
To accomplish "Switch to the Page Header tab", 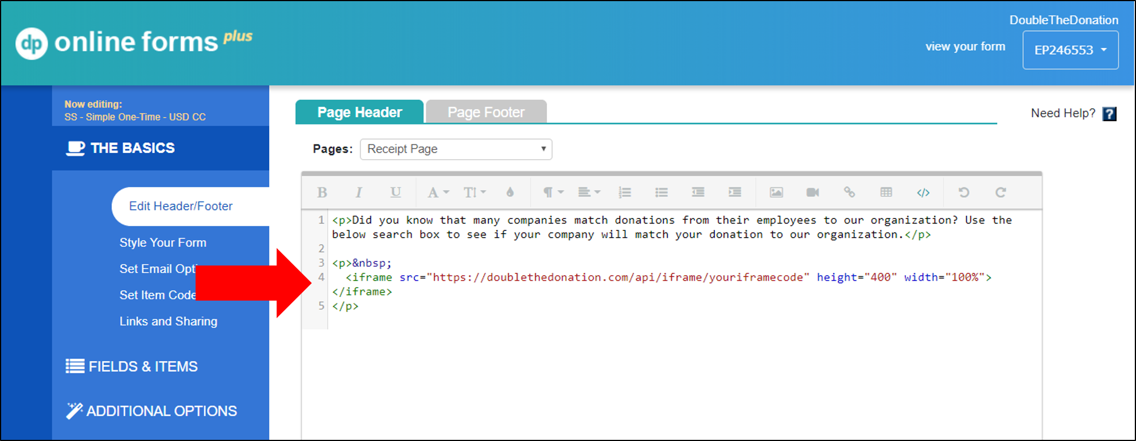I will (x=359, y=112).
